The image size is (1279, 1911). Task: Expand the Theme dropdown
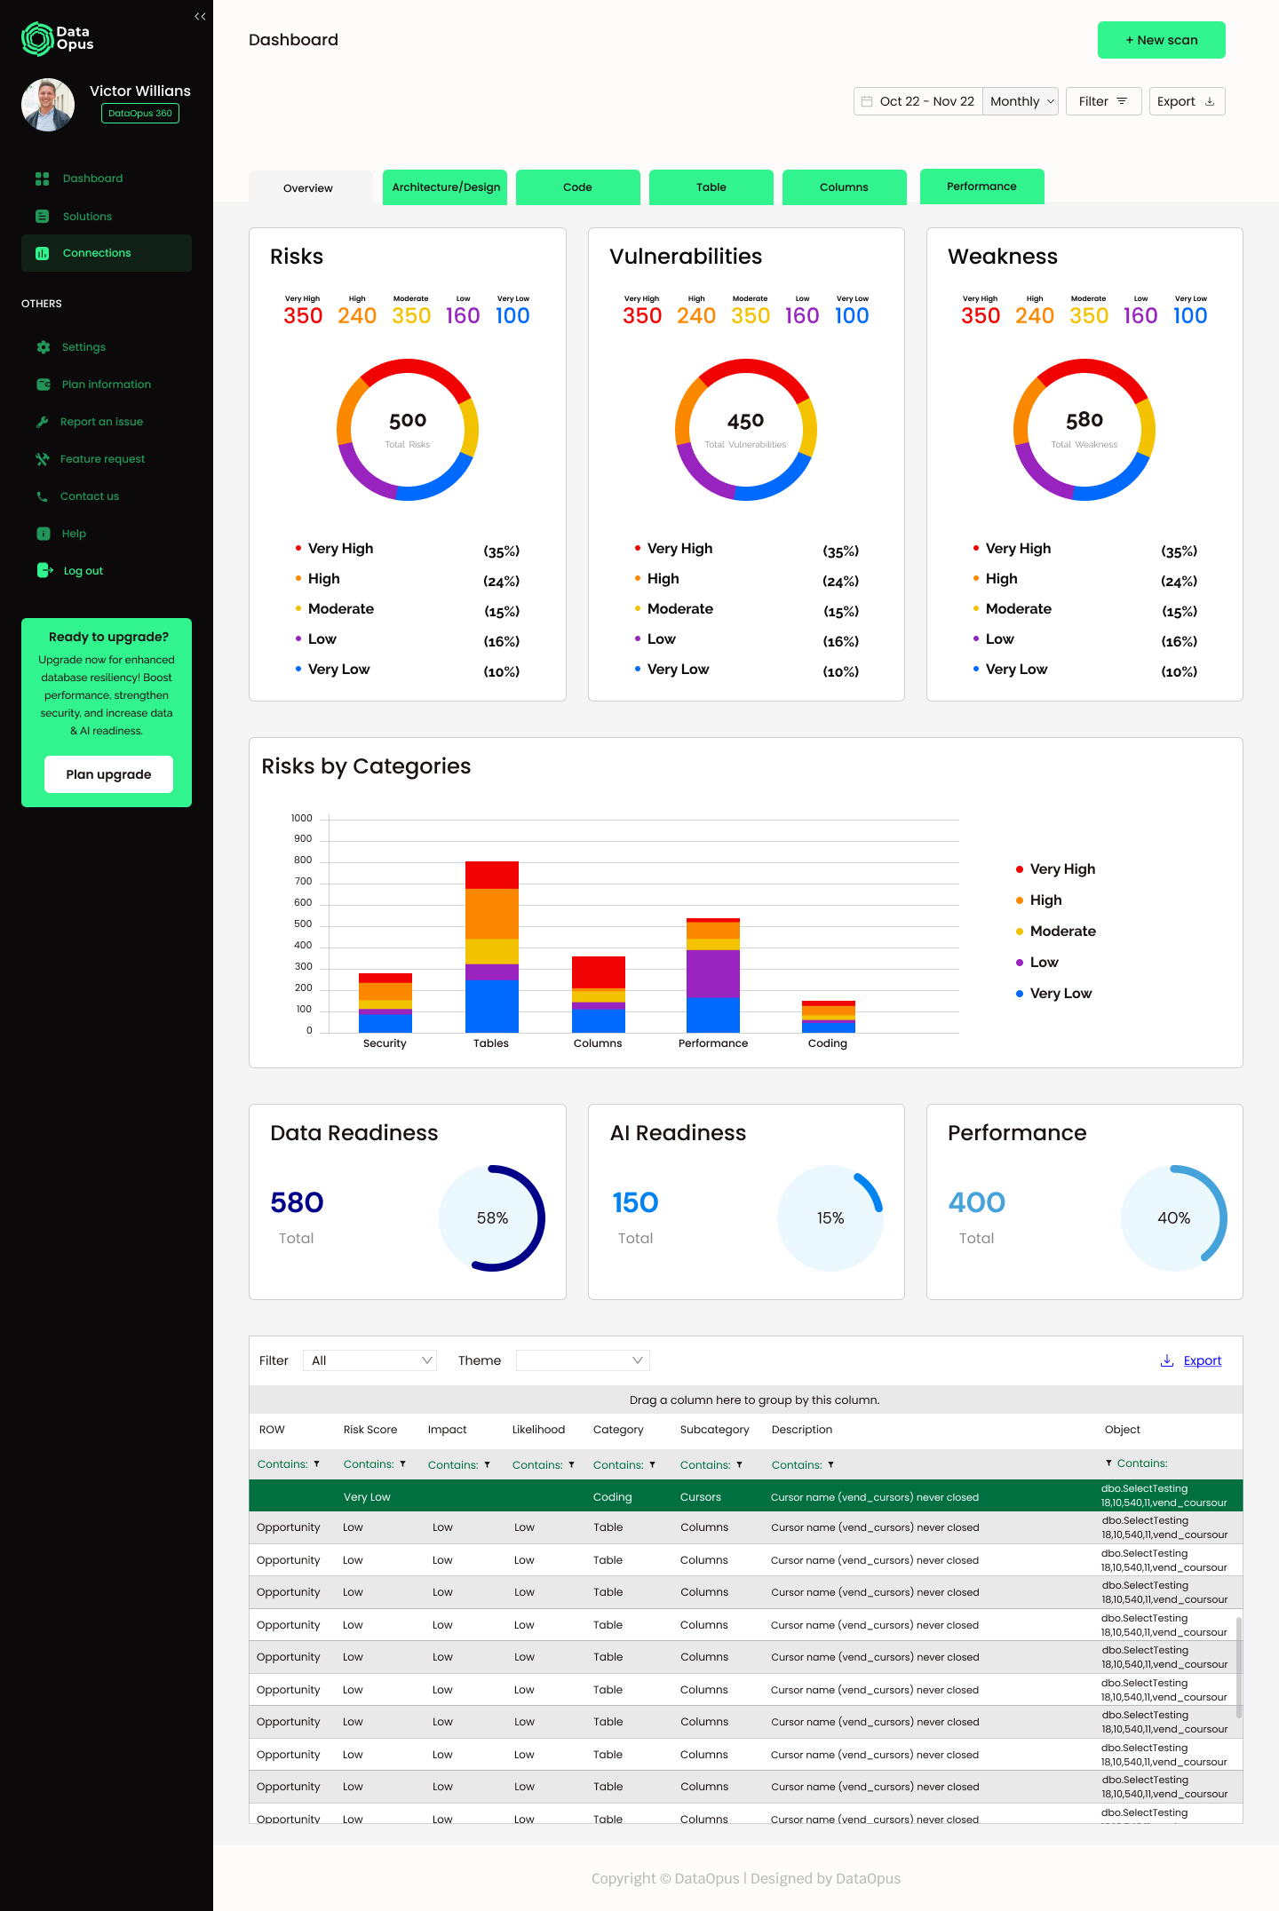[583, 1360]
